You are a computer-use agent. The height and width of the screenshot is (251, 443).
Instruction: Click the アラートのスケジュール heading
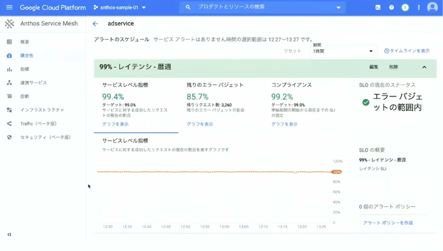click(122, 40)
